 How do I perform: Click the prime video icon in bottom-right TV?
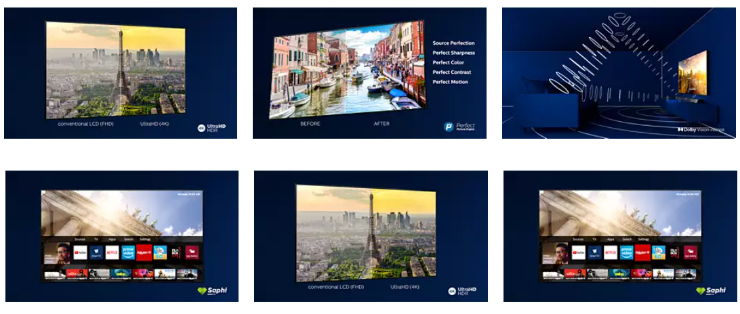coord(626,254)
